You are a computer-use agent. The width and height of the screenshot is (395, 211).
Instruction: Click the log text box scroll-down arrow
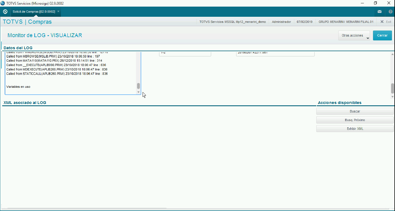coord(138,92)
